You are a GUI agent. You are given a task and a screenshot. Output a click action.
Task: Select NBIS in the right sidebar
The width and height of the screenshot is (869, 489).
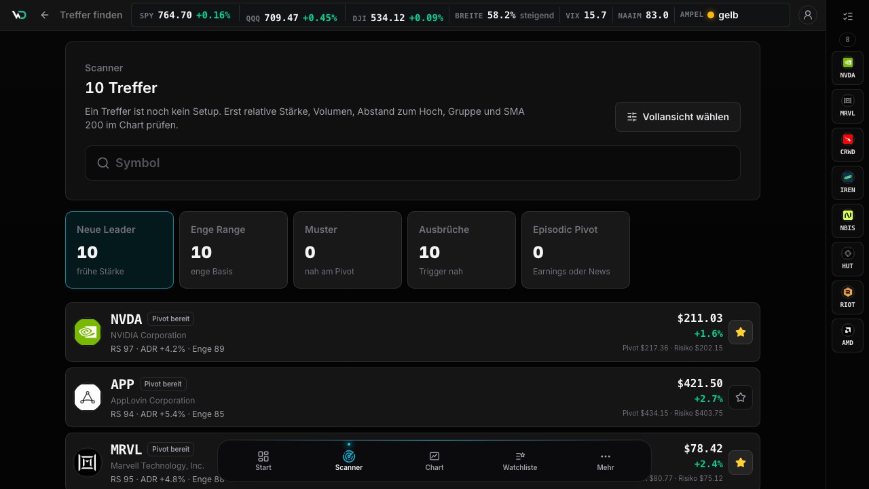847,221
